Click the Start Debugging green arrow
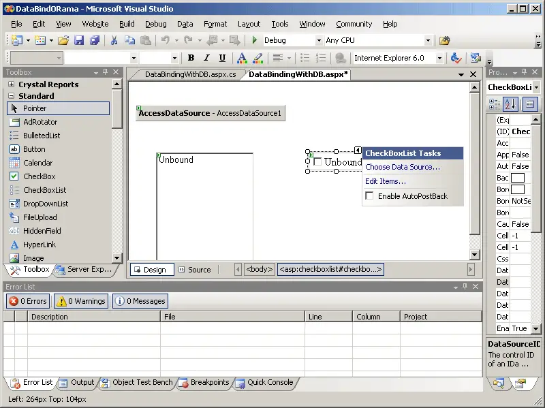The height and width of the screenshot is (408, 545). click(254, 40)
